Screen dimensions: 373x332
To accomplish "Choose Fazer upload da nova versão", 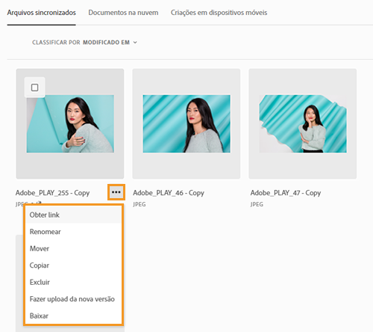I will click(x=74, y=299).
